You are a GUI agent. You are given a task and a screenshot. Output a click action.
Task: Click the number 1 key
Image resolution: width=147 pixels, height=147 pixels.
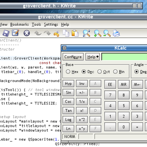(110, 116)
